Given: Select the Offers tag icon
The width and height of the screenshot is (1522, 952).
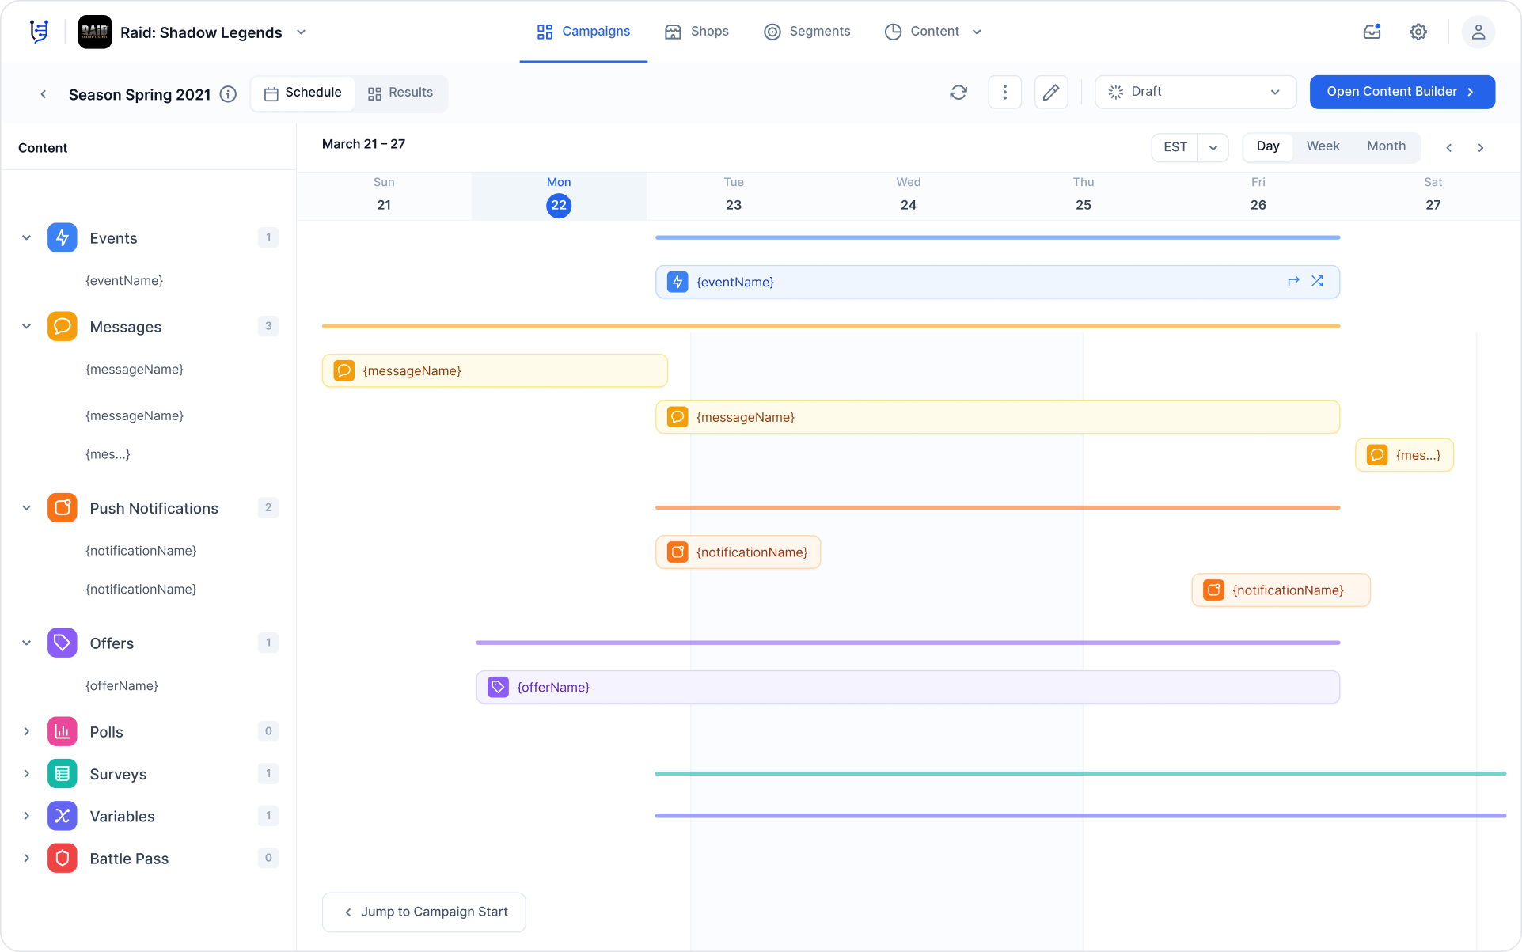Looking at the screenshot, I should (62, 643).
